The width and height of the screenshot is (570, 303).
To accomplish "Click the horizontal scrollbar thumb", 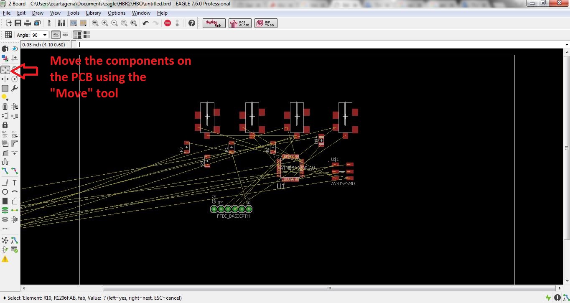I will point(329,288).
